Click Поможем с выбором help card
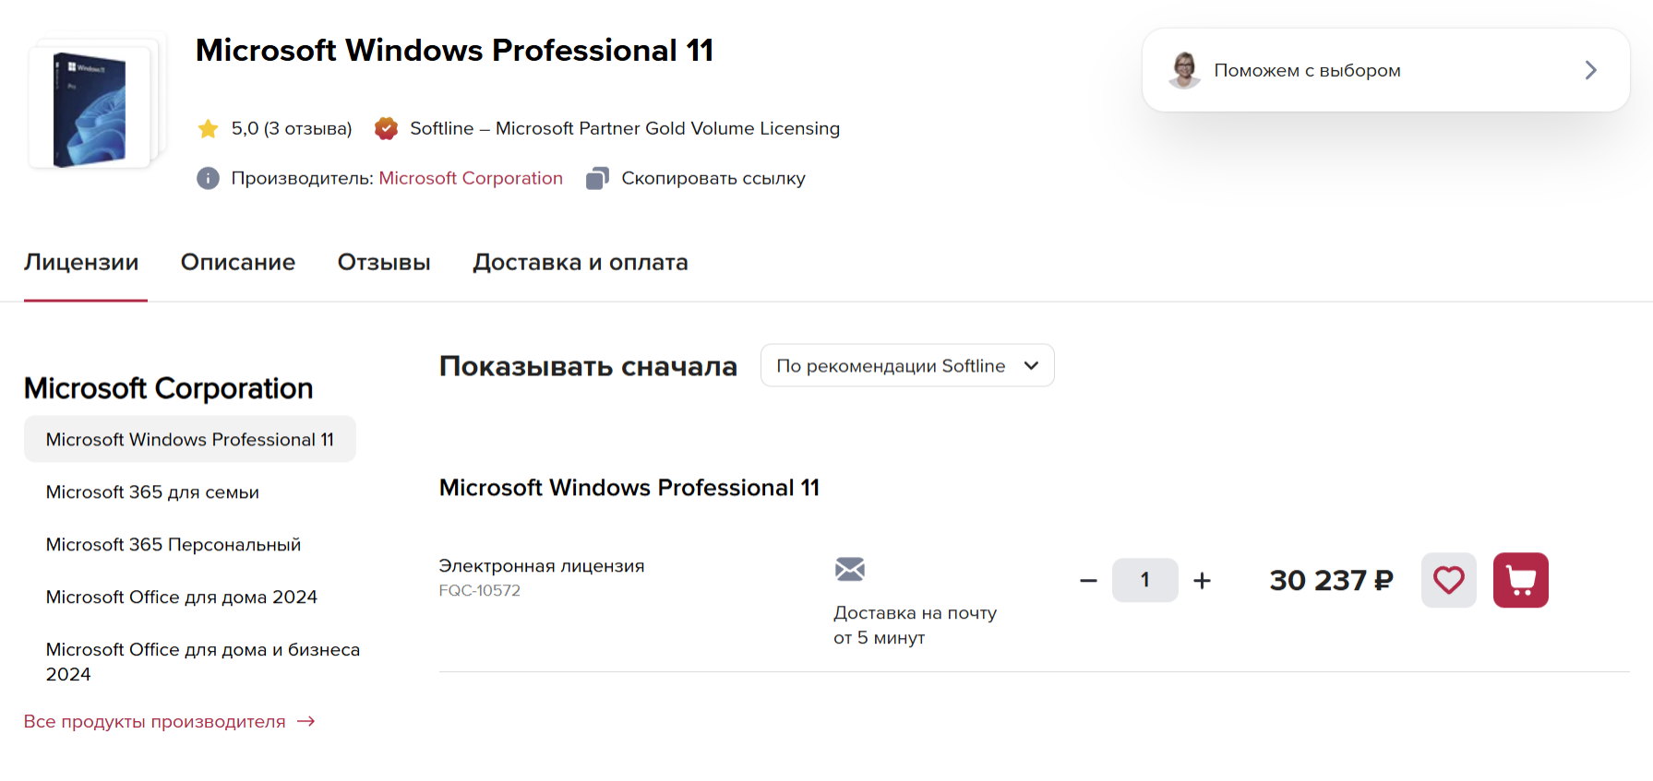This screenshot has width=1653, height=781. [1385, 70]
